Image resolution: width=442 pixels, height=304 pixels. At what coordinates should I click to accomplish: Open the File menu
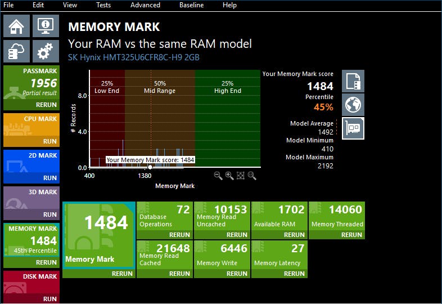coord(8,5)
